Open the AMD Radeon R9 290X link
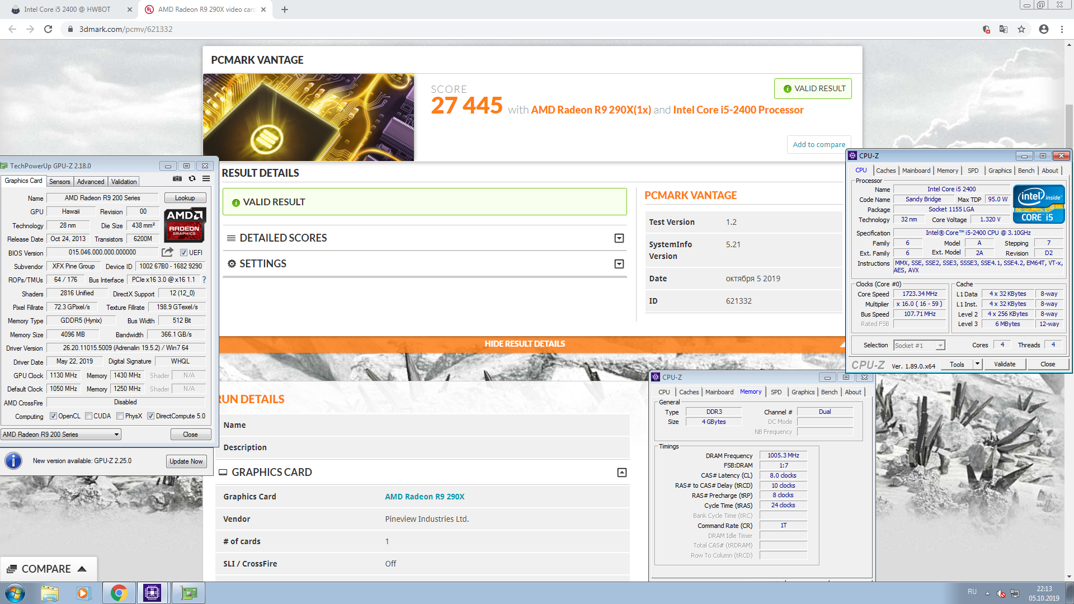 point(425,497)
